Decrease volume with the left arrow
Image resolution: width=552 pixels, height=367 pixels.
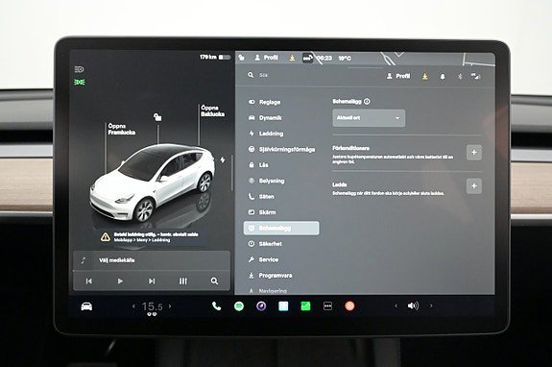(x=396, y=306)
